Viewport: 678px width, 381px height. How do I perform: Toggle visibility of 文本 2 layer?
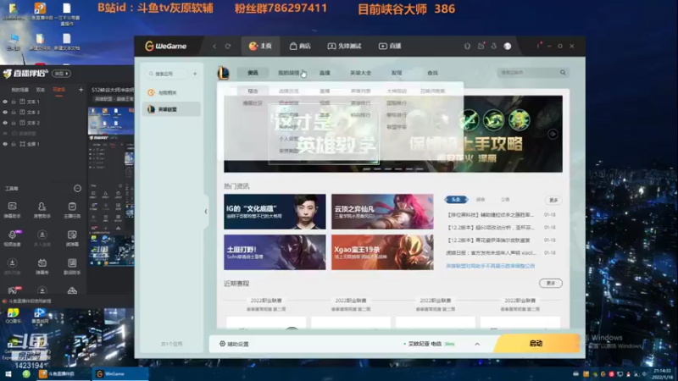[5, 123]
